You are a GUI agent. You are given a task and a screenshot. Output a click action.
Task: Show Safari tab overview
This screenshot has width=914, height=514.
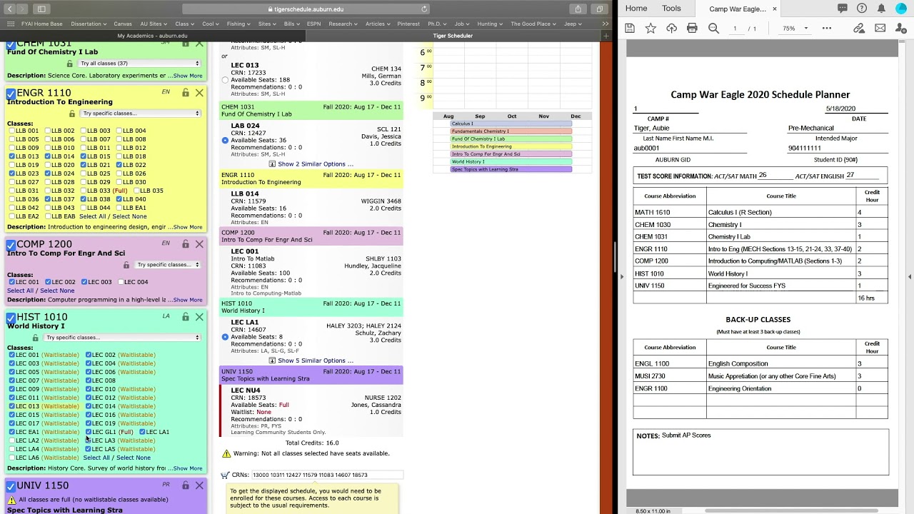[x=600, y=9]
